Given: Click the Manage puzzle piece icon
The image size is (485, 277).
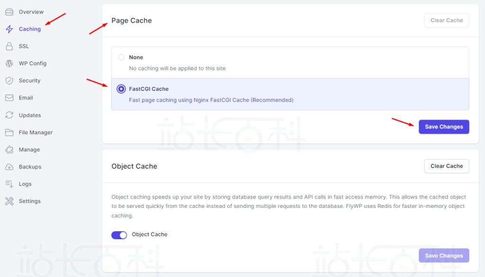Looking at the screenshot, I should [9, 150].
